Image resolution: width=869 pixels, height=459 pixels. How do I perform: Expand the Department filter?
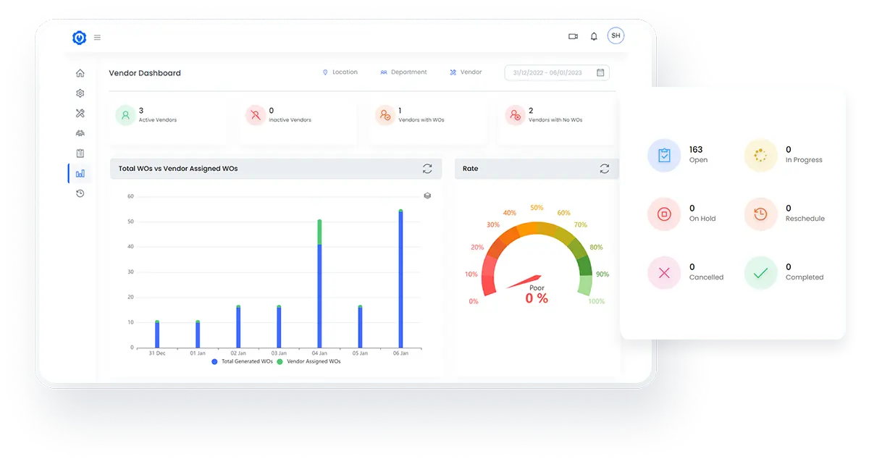(x=403, y=72)
